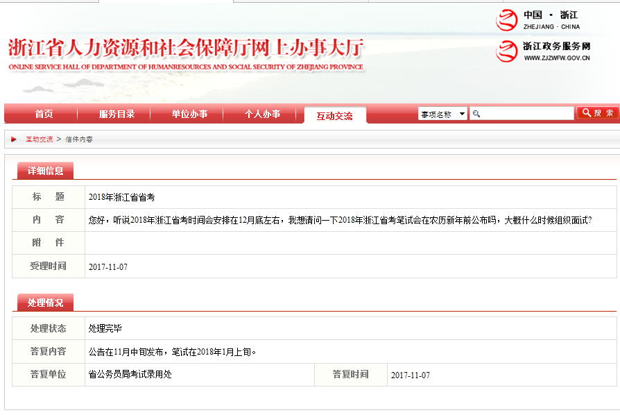Open the 事项名称 search type dropdown
Viewport: 620px width, 415px height.
pos(442,114)
